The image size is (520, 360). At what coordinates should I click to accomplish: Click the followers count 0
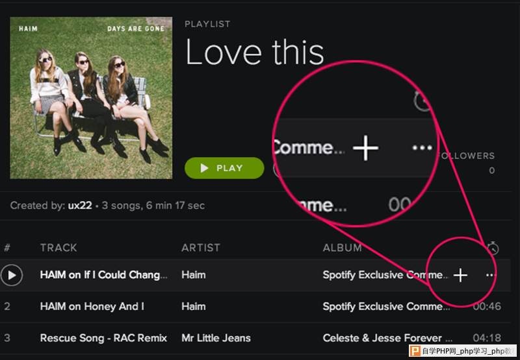point(492,171)
